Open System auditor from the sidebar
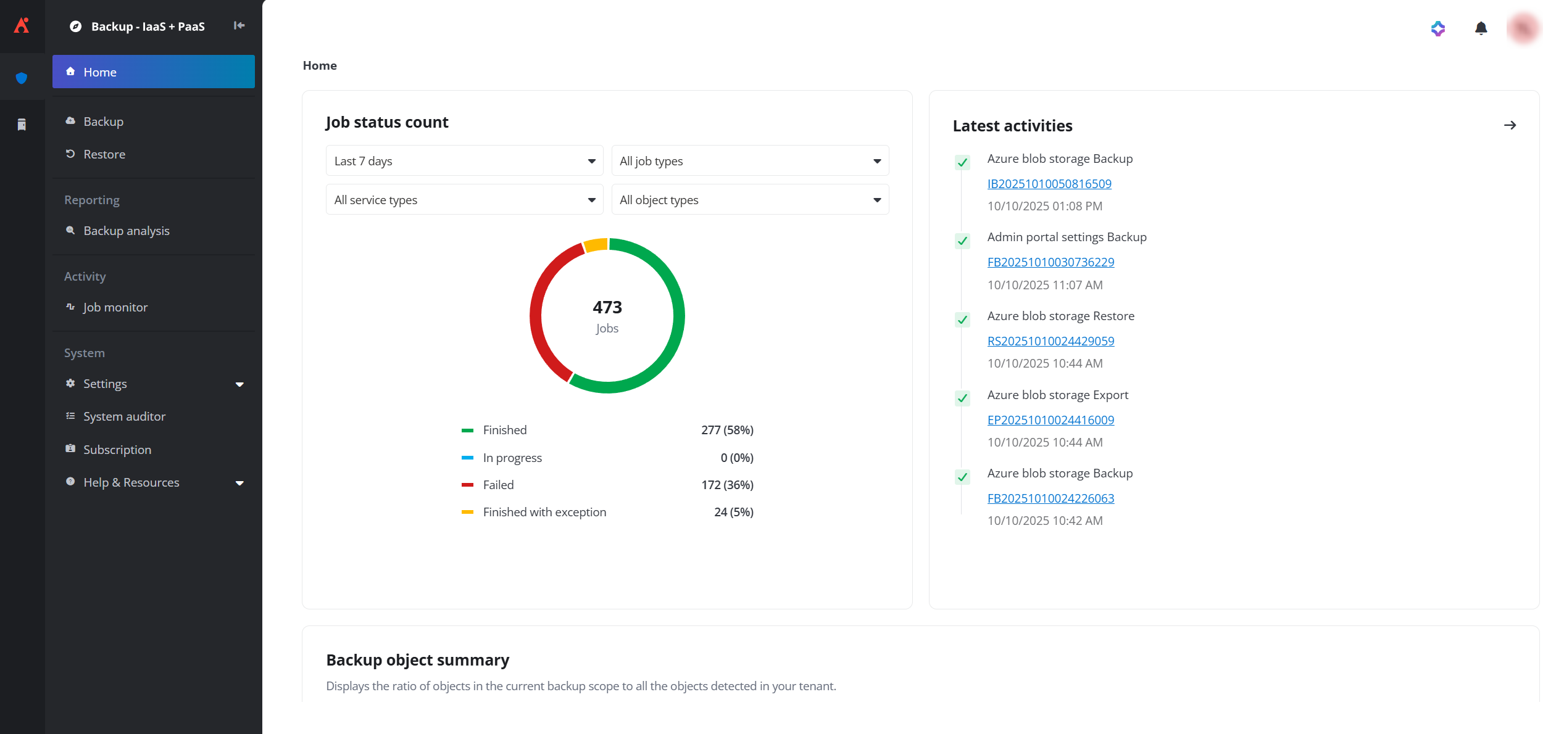The width and height of the screenshot is (1556, 734). click(x=124, y=416)
